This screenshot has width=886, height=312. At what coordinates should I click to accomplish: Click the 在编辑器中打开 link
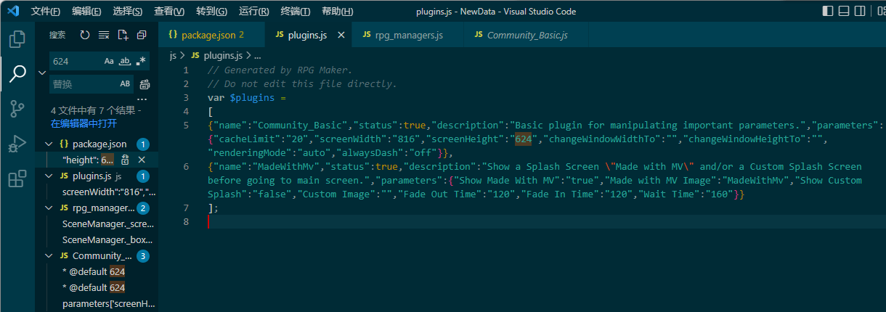coord(84,123)
